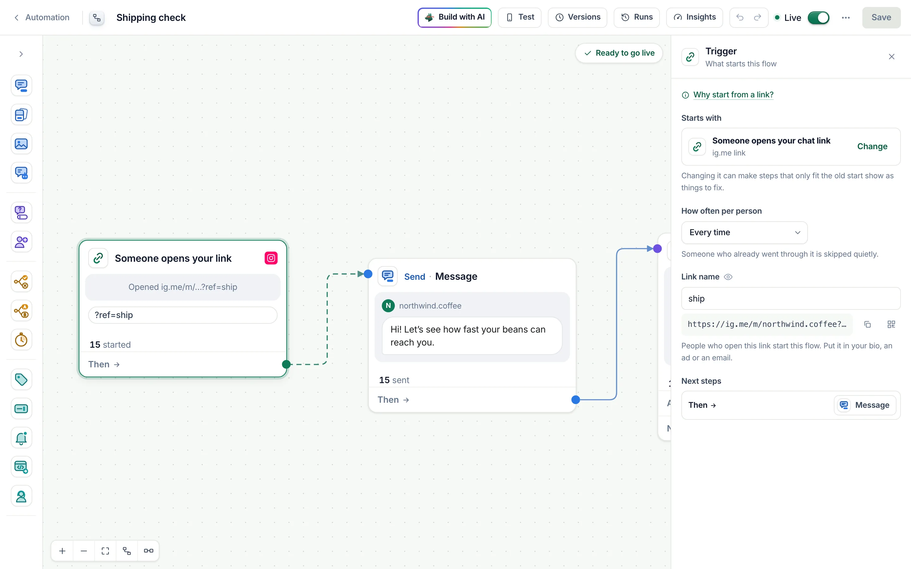Add the human agent handoff block
911x569 pixels.
(21, 496)
